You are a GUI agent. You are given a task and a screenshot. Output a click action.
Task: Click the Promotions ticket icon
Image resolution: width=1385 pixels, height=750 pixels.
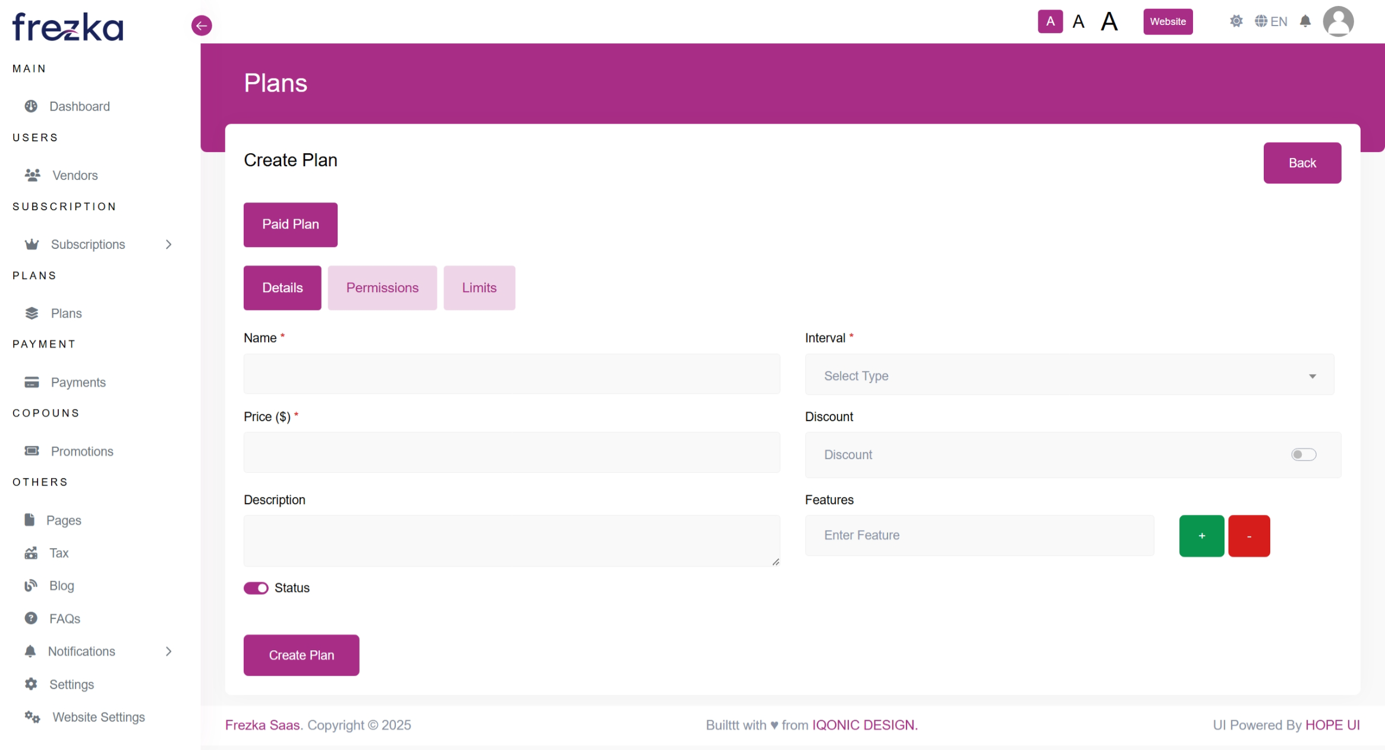point(32,451)
